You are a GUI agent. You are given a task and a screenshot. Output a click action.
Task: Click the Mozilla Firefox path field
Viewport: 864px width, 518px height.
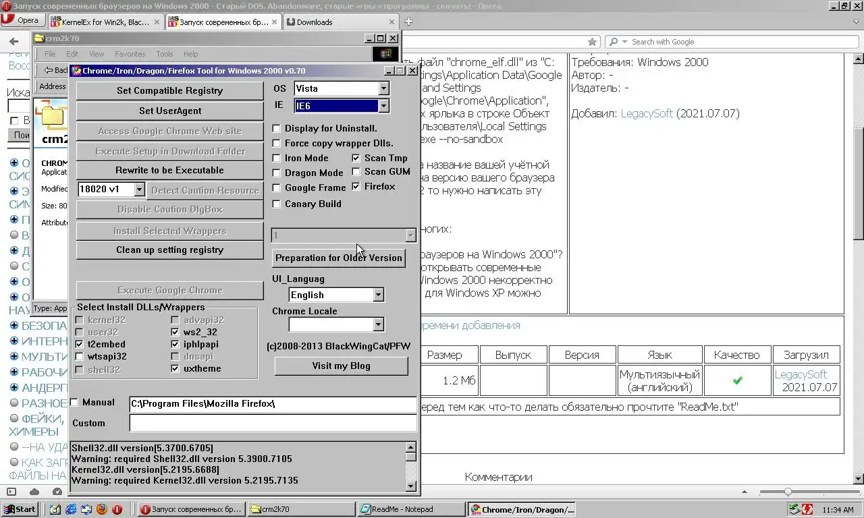pos(273,404)
